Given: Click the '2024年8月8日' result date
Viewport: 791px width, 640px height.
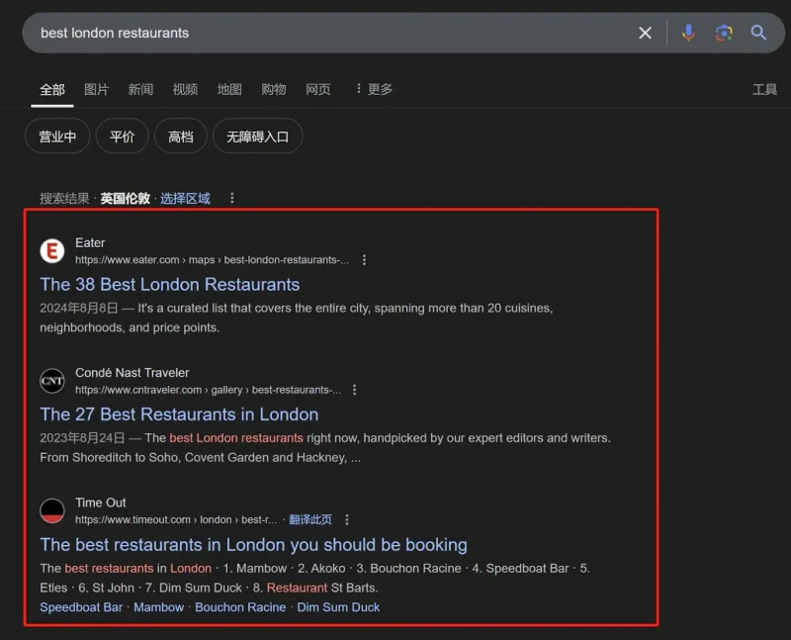Looking at the screenshot, I should (x=79, y=308).
